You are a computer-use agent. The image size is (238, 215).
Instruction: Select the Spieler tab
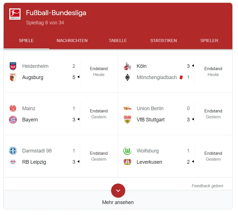(x=209, y=41)
